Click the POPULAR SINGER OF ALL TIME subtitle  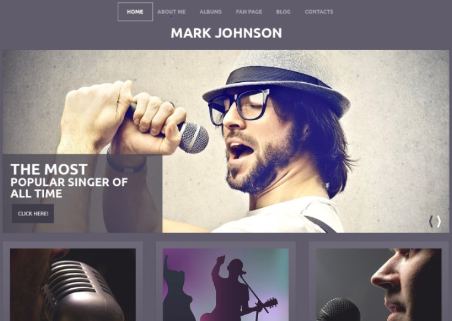click(69, 188)
